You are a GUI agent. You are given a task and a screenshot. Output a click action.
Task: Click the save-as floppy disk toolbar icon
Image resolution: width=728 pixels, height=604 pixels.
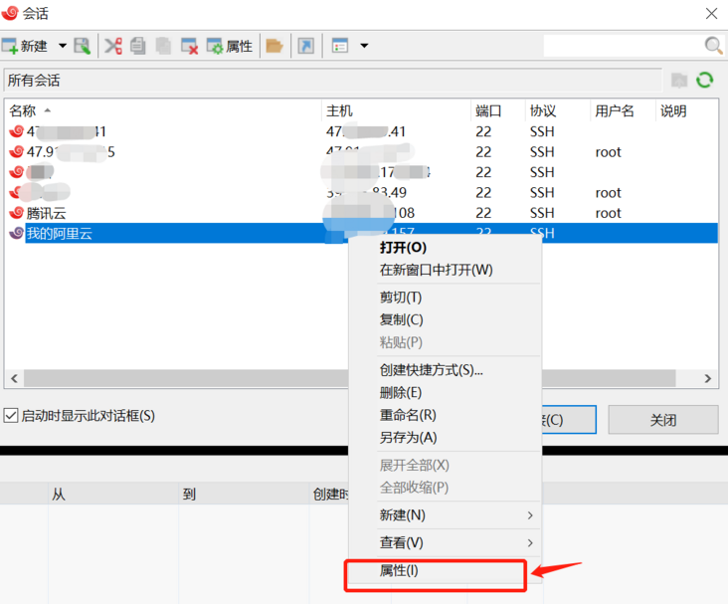click(83, 46)
